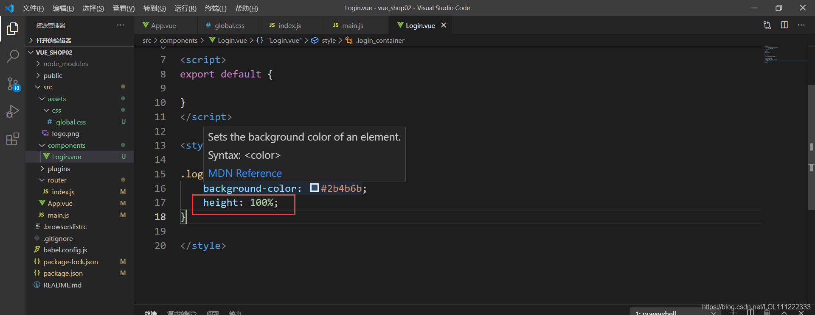Click line number 19 in gutter
Image resolution: width=815 pixels, height=315 pixels.
[160, 231]
